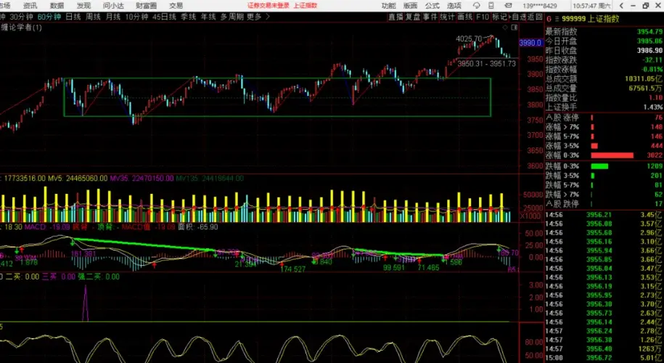Switch to 30分钟 period
Image resolution: width=664 pixels, height=363 pixels.
pyautogui.click(x=22, y=17)
